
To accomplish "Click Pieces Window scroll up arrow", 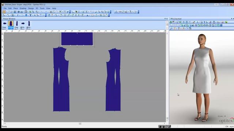I will [x=167, y=22].
